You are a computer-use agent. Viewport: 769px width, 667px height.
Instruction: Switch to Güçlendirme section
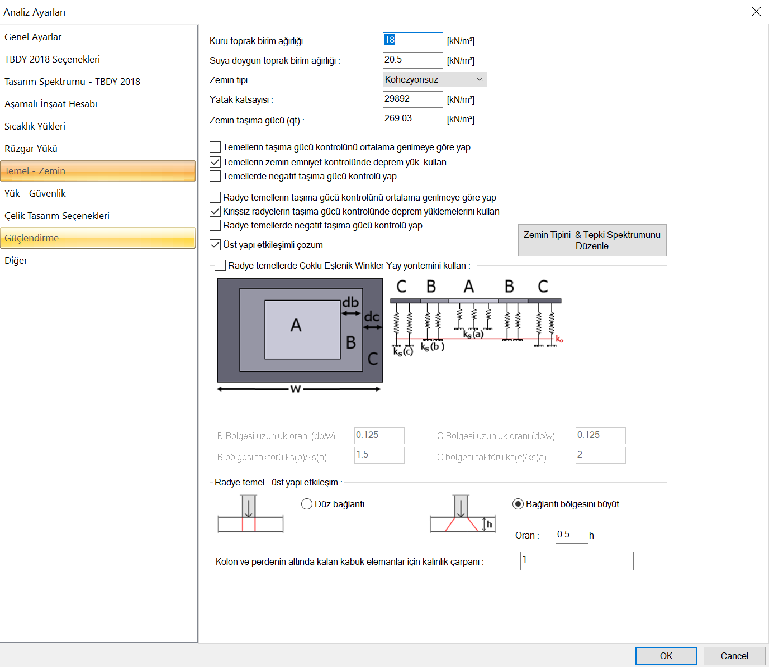click(98, 238)
